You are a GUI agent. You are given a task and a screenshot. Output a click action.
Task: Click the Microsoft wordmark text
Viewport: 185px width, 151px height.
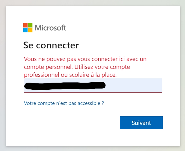[x=50, y=28]
